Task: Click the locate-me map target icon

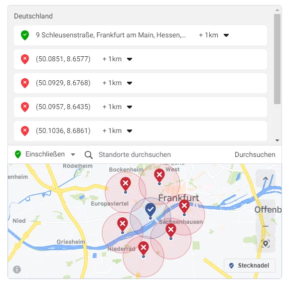Action: coord(266,244)
